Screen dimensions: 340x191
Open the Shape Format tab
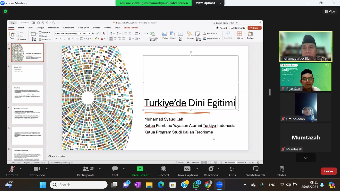click(x=131, y=28)
